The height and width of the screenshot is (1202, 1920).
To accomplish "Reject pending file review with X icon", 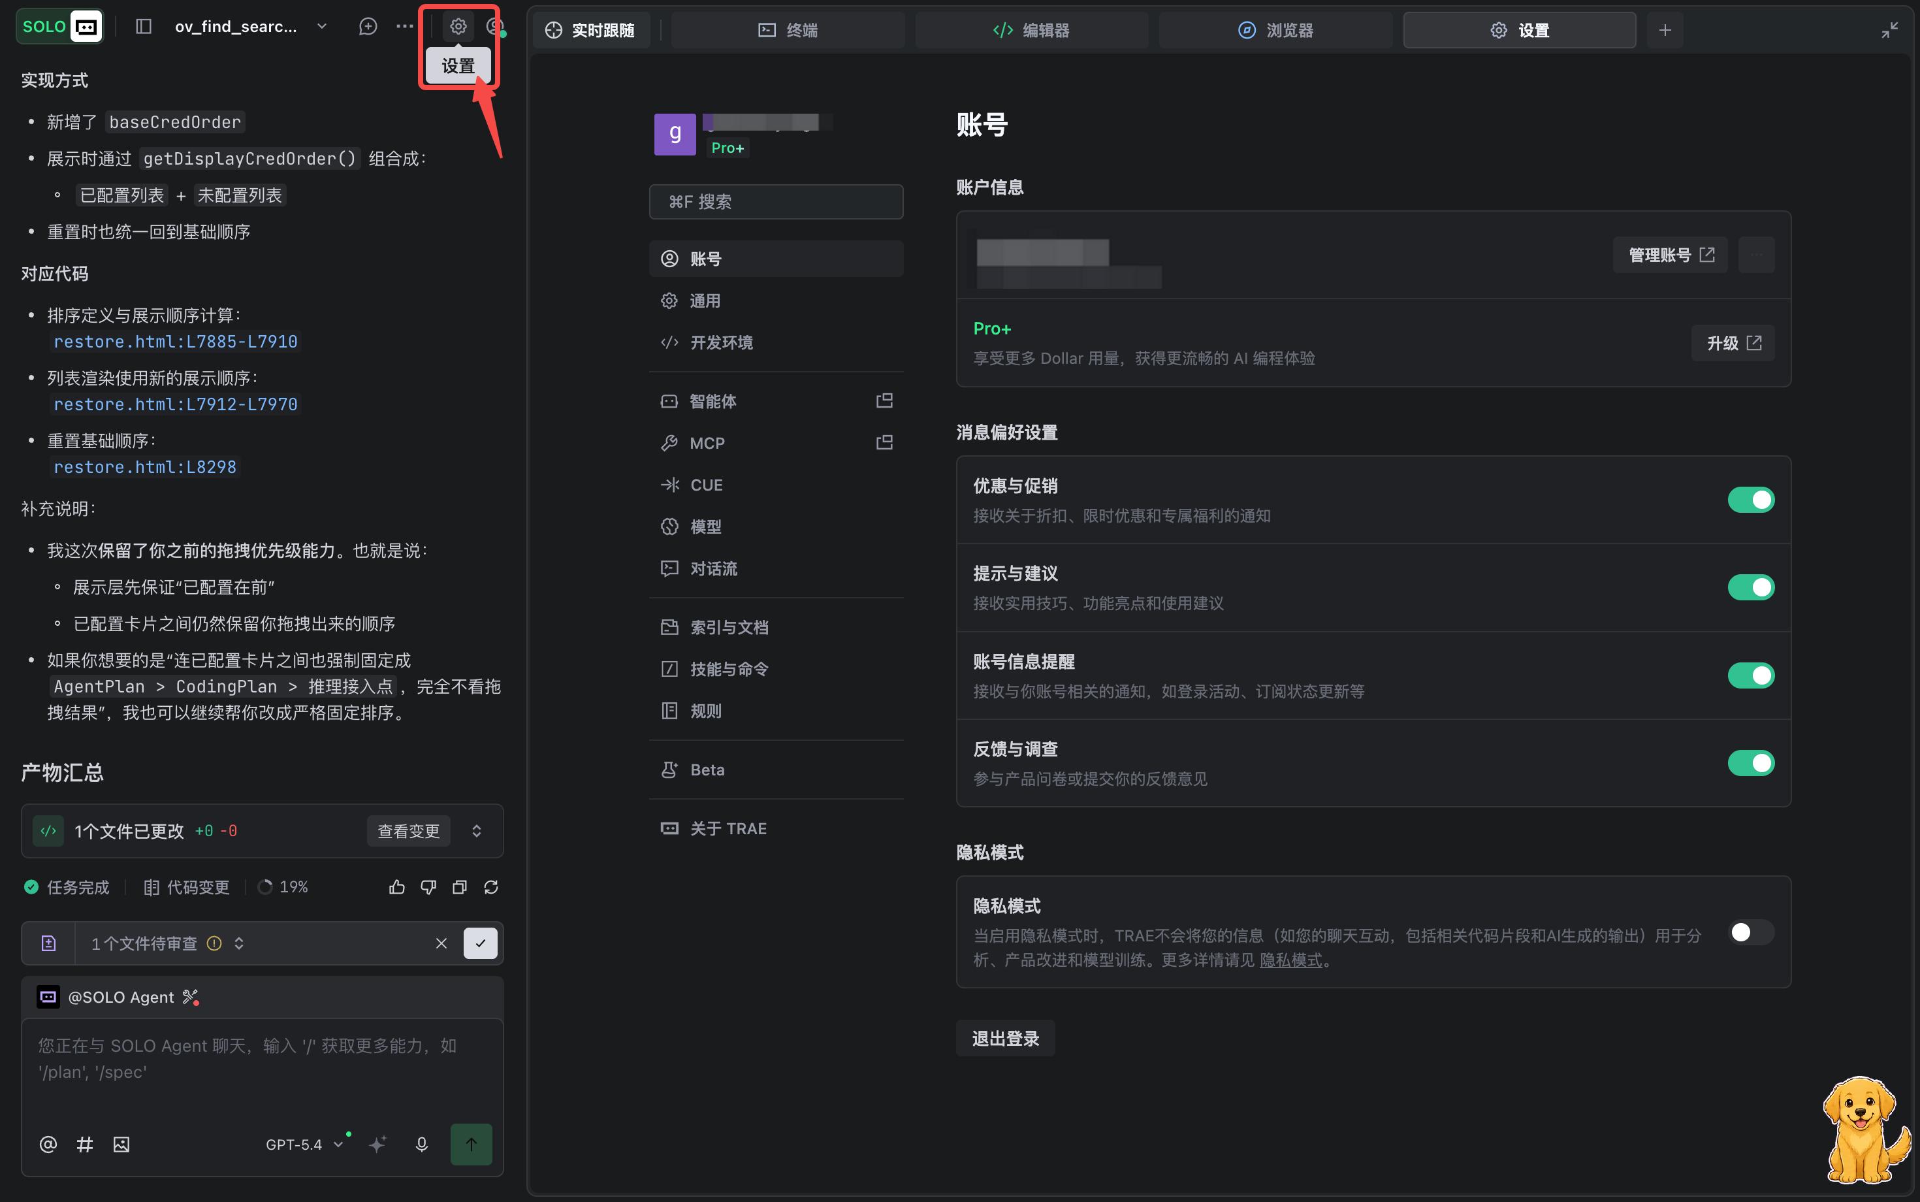I will [441, 943].
